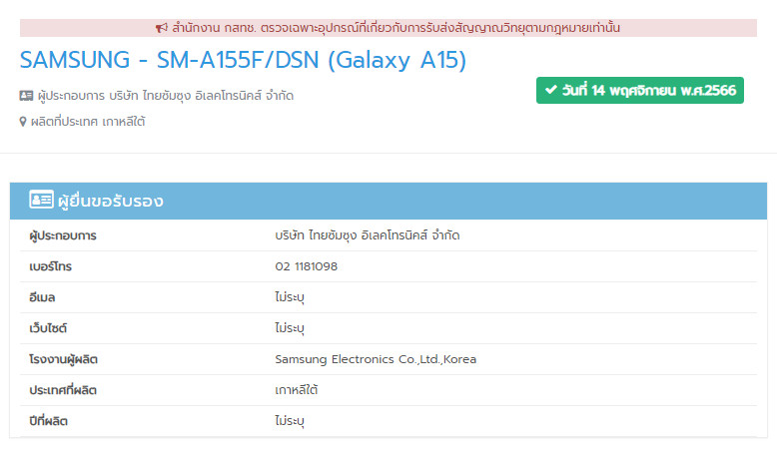Image resolution: width=777 pixels, height=454 pixels.
Task: Click the เกาหลีใต้ value in the ประเทศที่ผลิต row
Action: pyautogui.click(x=296, y=390)
